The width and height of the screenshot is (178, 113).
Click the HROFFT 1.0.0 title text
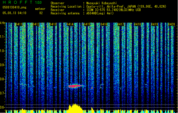click(x=22, y=2)
